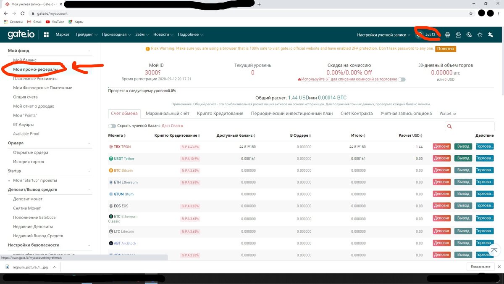Expand the Производная menu
This screenshot has width=504, height=284.
116,35
